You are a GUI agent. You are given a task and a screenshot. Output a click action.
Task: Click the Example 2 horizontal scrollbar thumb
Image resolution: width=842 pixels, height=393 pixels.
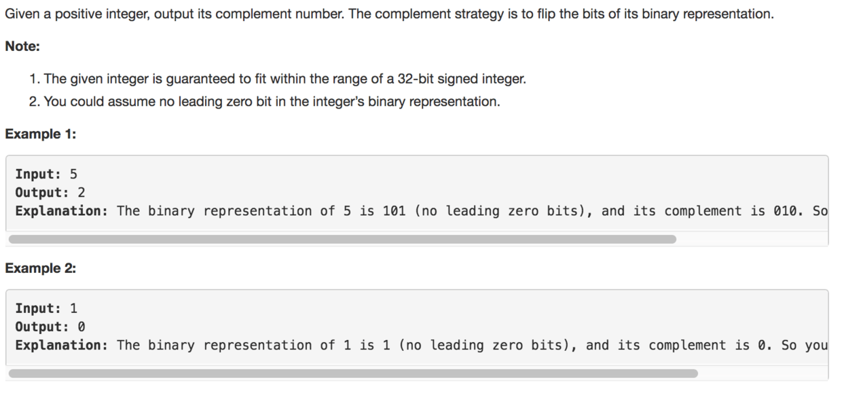click(x=353, y=373)
